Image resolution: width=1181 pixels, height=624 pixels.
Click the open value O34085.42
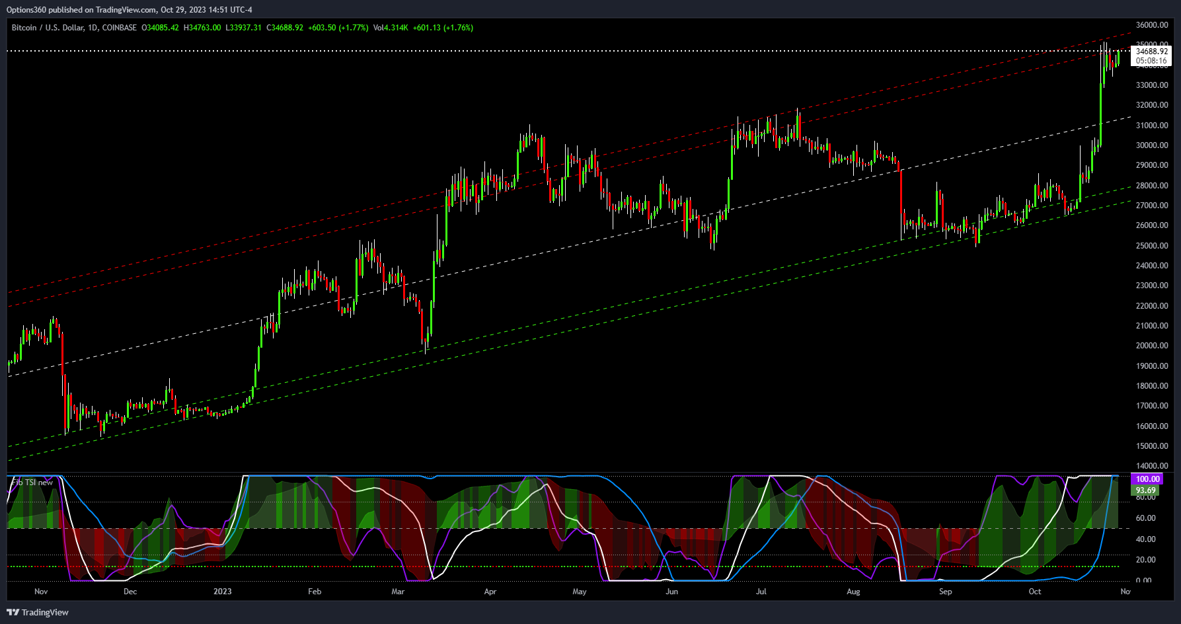(x=161, y=28)
